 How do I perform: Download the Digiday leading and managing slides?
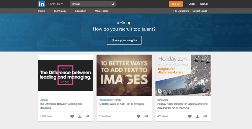click(80, 116)
